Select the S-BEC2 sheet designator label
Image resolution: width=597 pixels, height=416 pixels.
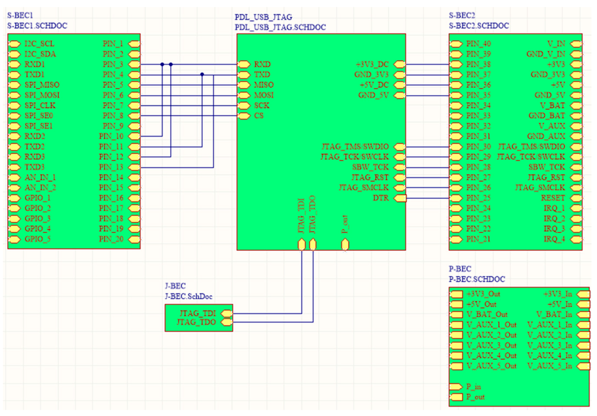click(x=461, y=16)
